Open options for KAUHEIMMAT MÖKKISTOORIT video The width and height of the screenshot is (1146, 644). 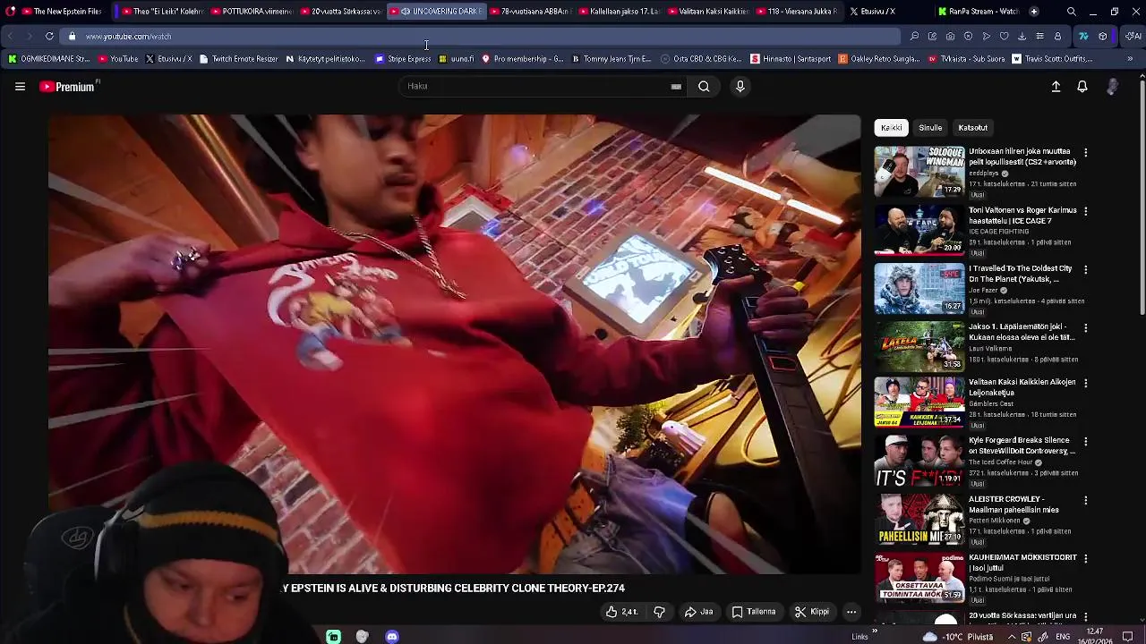(1085, 558)
